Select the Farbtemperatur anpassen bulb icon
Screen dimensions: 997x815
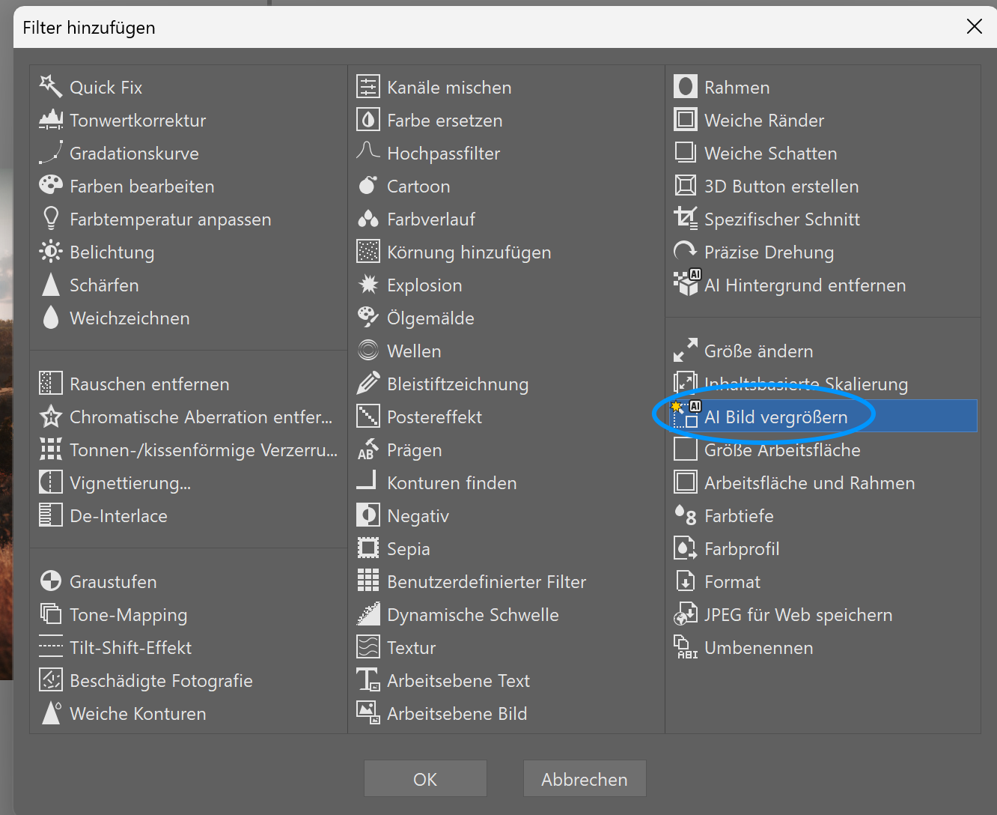(50, 219)
